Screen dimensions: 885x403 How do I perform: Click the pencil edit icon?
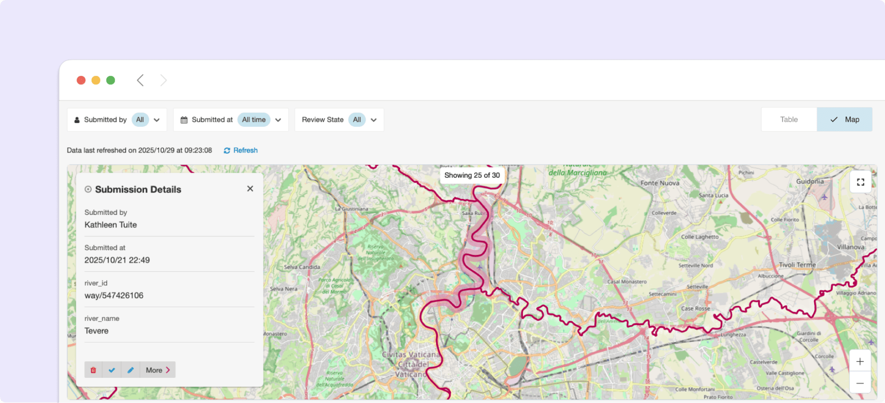(131, 370)
